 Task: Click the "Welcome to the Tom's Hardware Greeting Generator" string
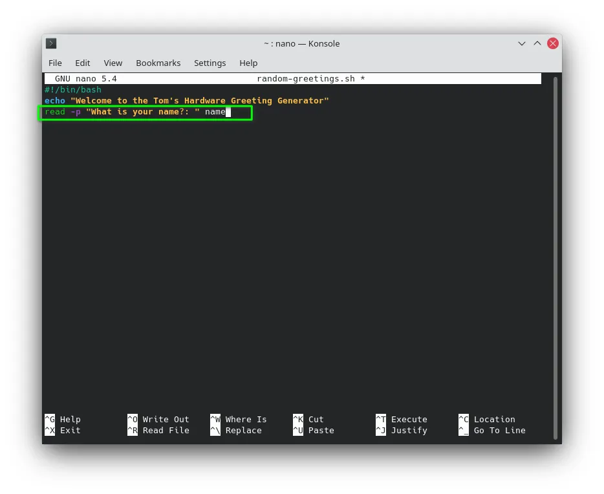200,101
